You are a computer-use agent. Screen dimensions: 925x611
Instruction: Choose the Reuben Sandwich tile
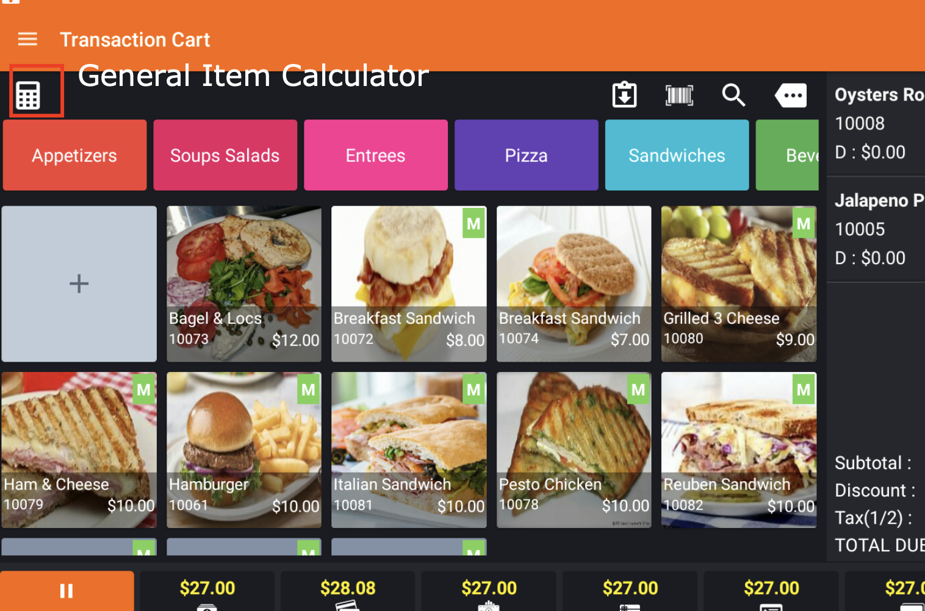(739, 450)
